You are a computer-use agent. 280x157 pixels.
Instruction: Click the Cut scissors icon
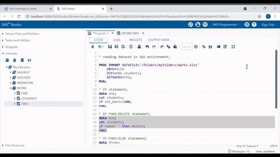coord(162,47)
